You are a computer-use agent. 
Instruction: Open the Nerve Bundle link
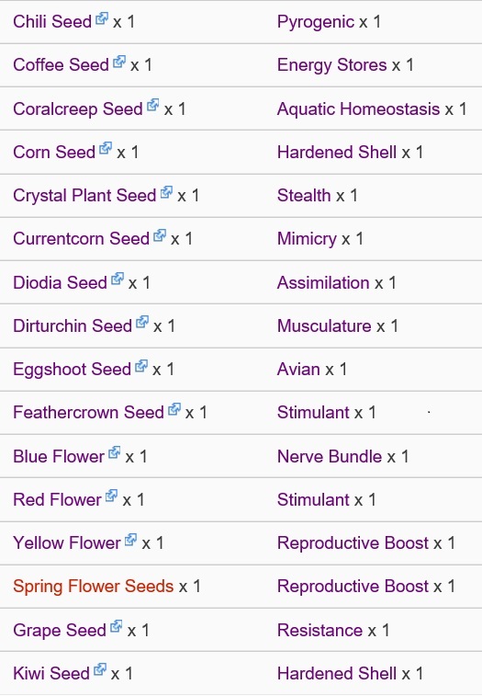point(330,457)
